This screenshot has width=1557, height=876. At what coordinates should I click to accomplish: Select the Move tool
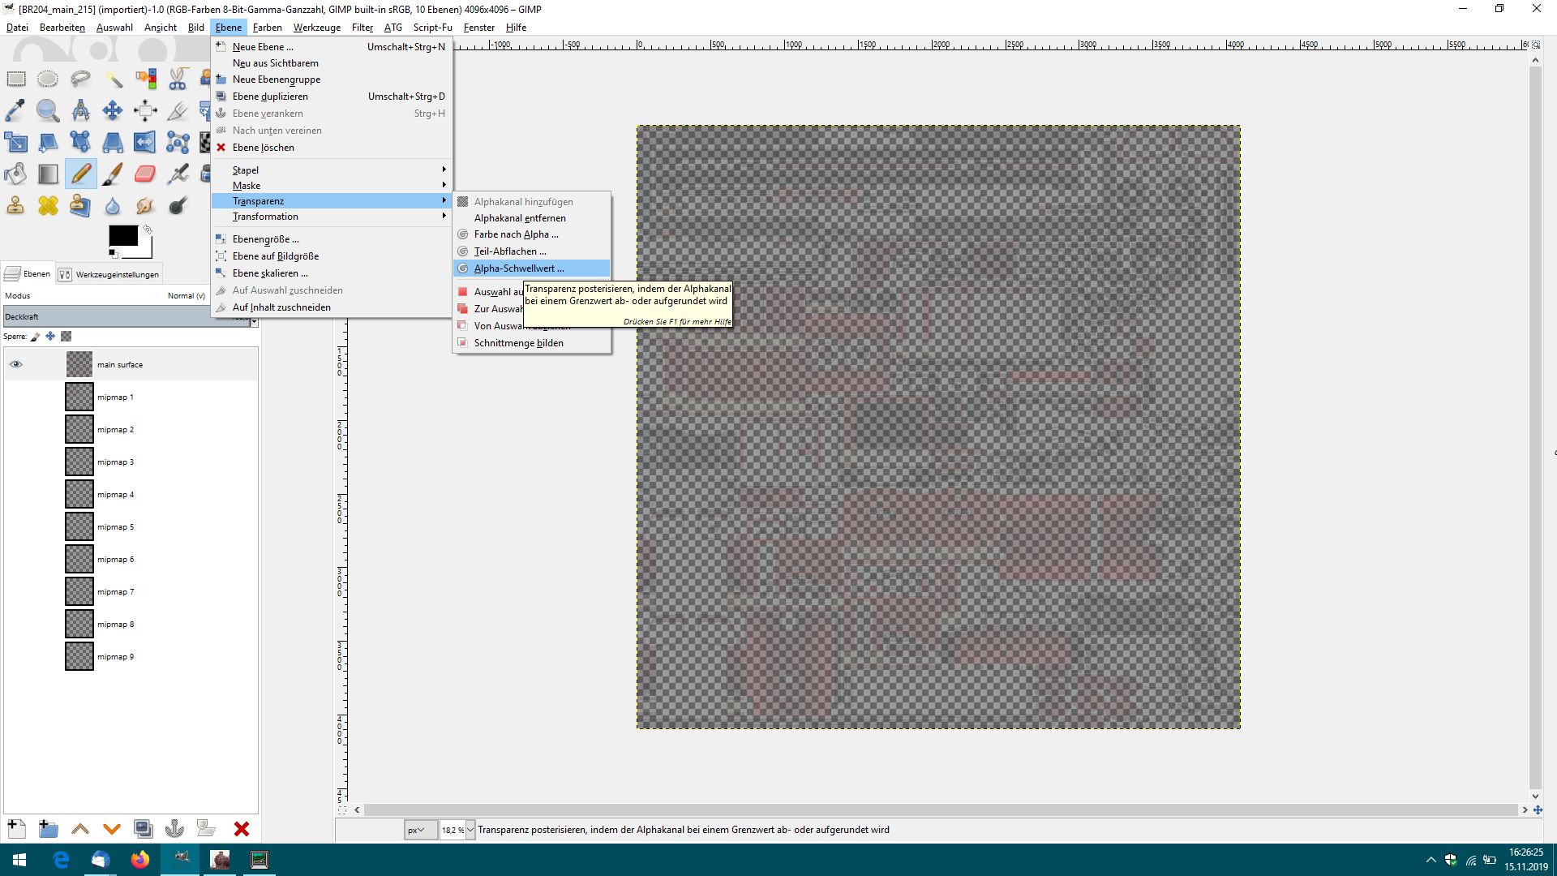113,110
